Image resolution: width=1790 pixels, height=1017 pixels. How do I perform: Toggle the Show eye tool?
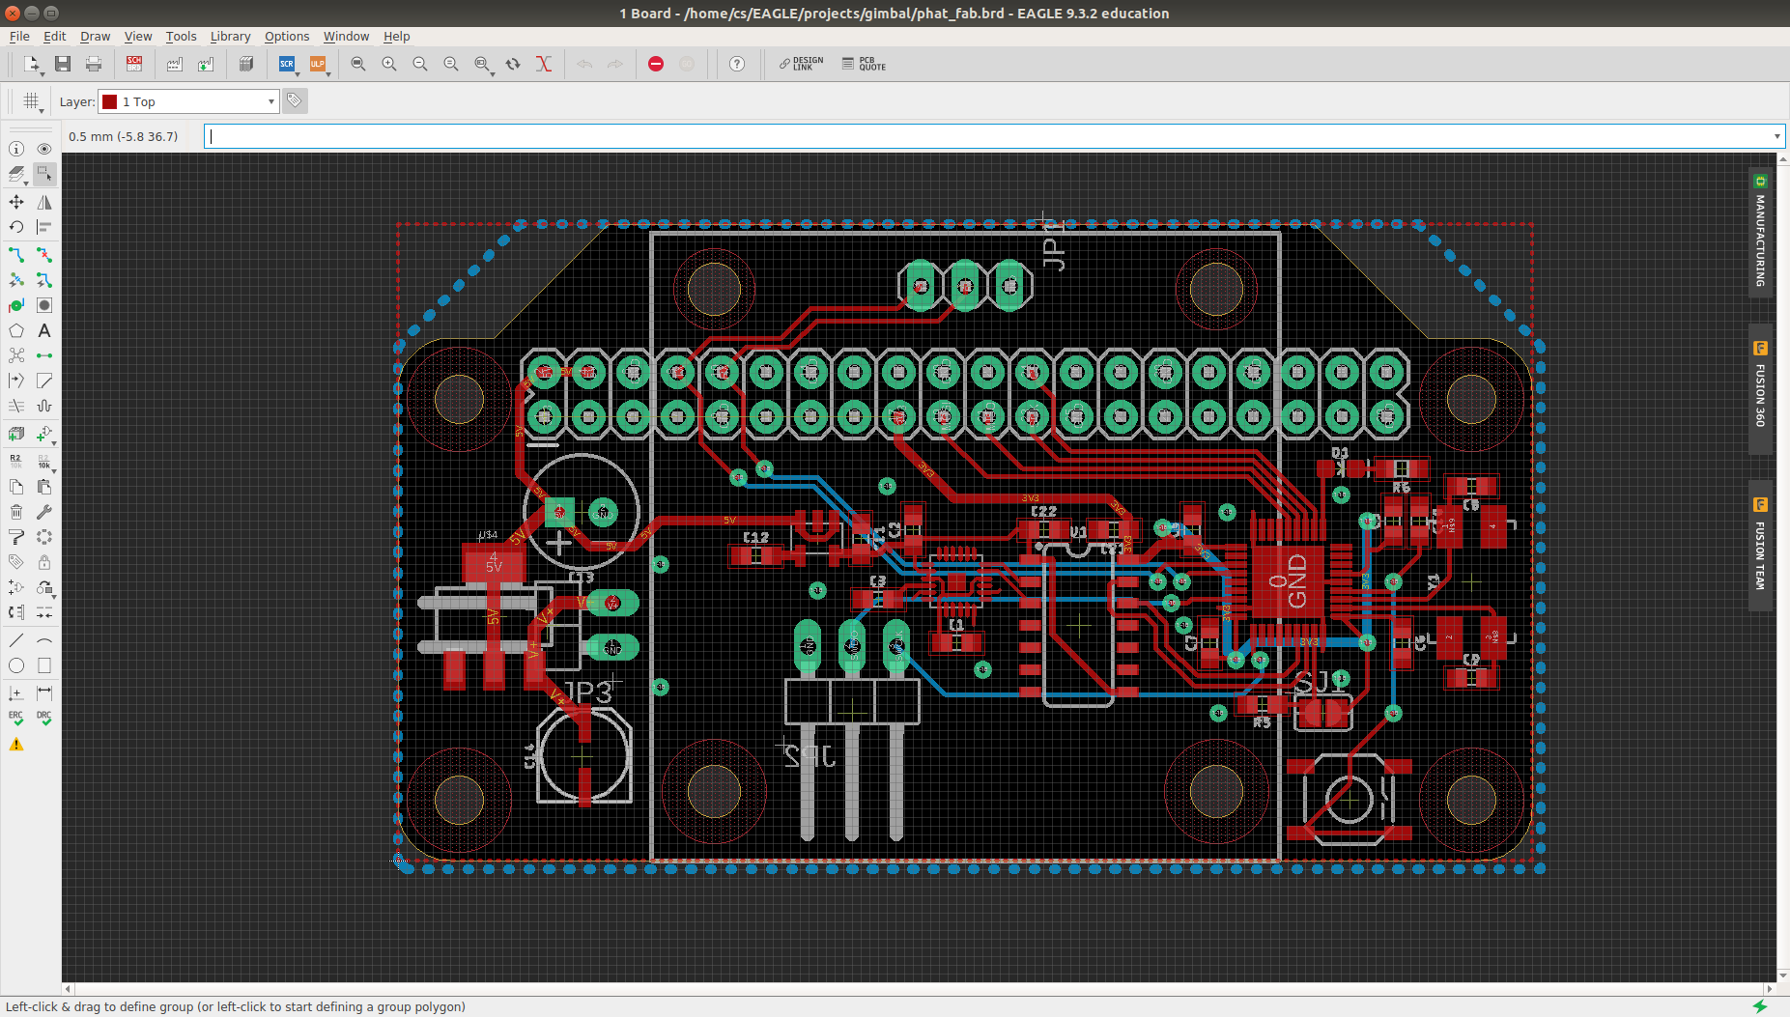(x=44, y=149)
